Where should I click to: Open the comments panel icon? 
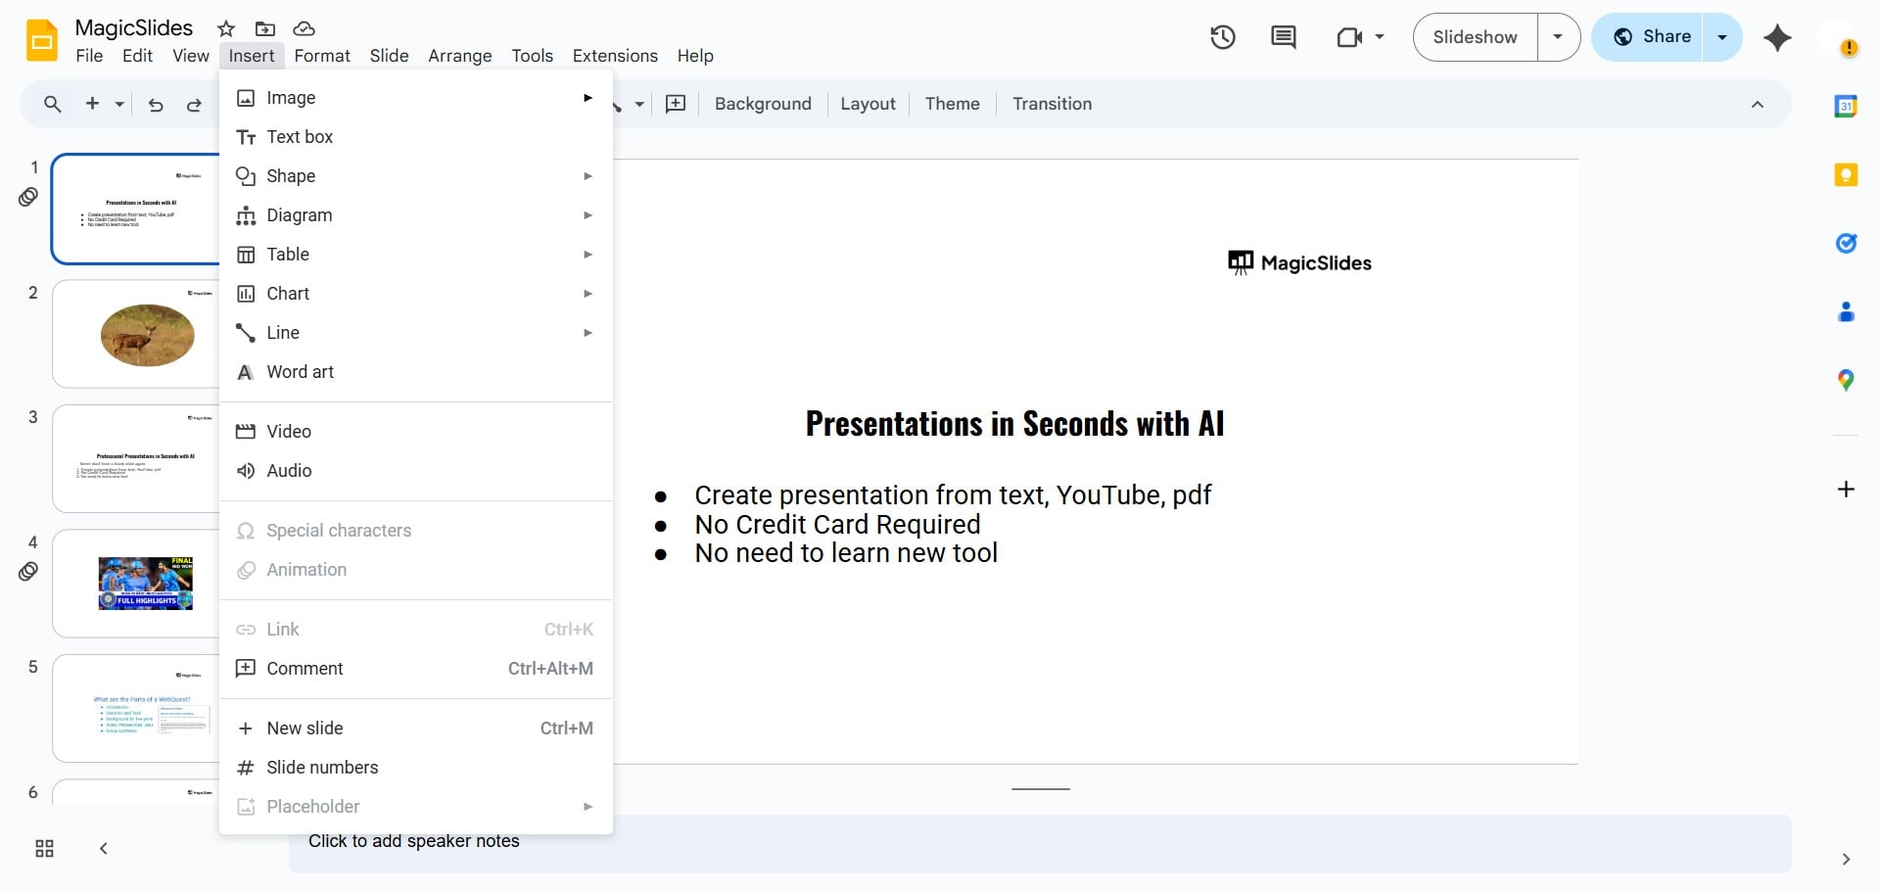pyautogui.click(x=1283, y=37)
